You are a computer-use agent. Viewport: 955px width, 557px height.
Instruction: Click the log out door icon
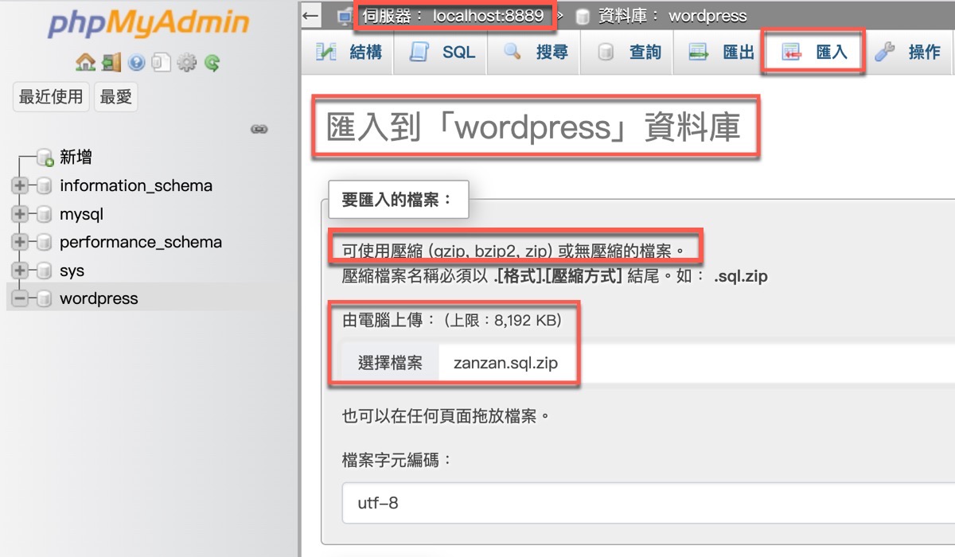111,62
